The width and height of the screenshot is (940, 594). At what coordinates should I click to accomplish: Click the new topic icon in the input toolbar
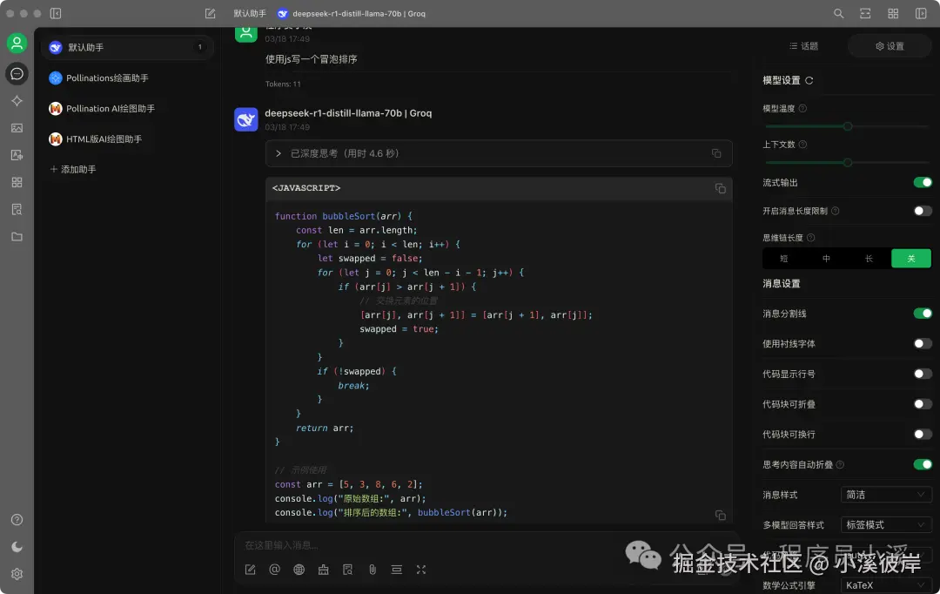[x=250, y=570]
